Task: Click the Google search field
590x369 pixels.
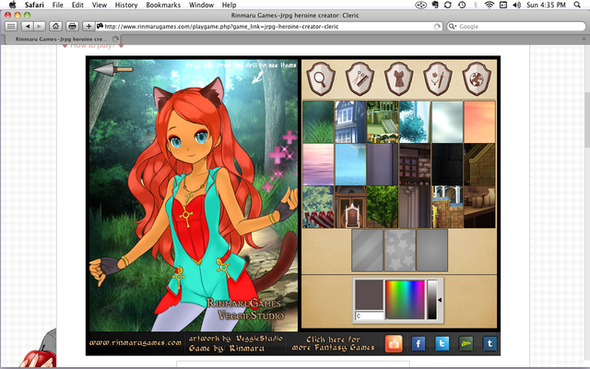Action: pos(516,27)
